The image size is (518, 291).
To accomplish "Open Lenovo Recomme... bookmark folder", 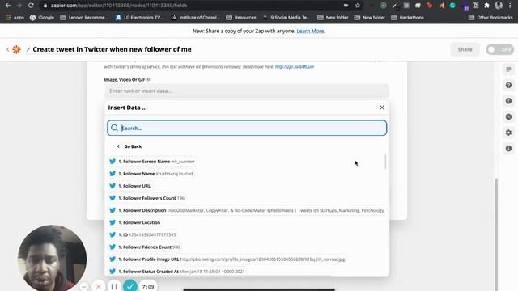I will pyautogui.click(x=84, y=18).
